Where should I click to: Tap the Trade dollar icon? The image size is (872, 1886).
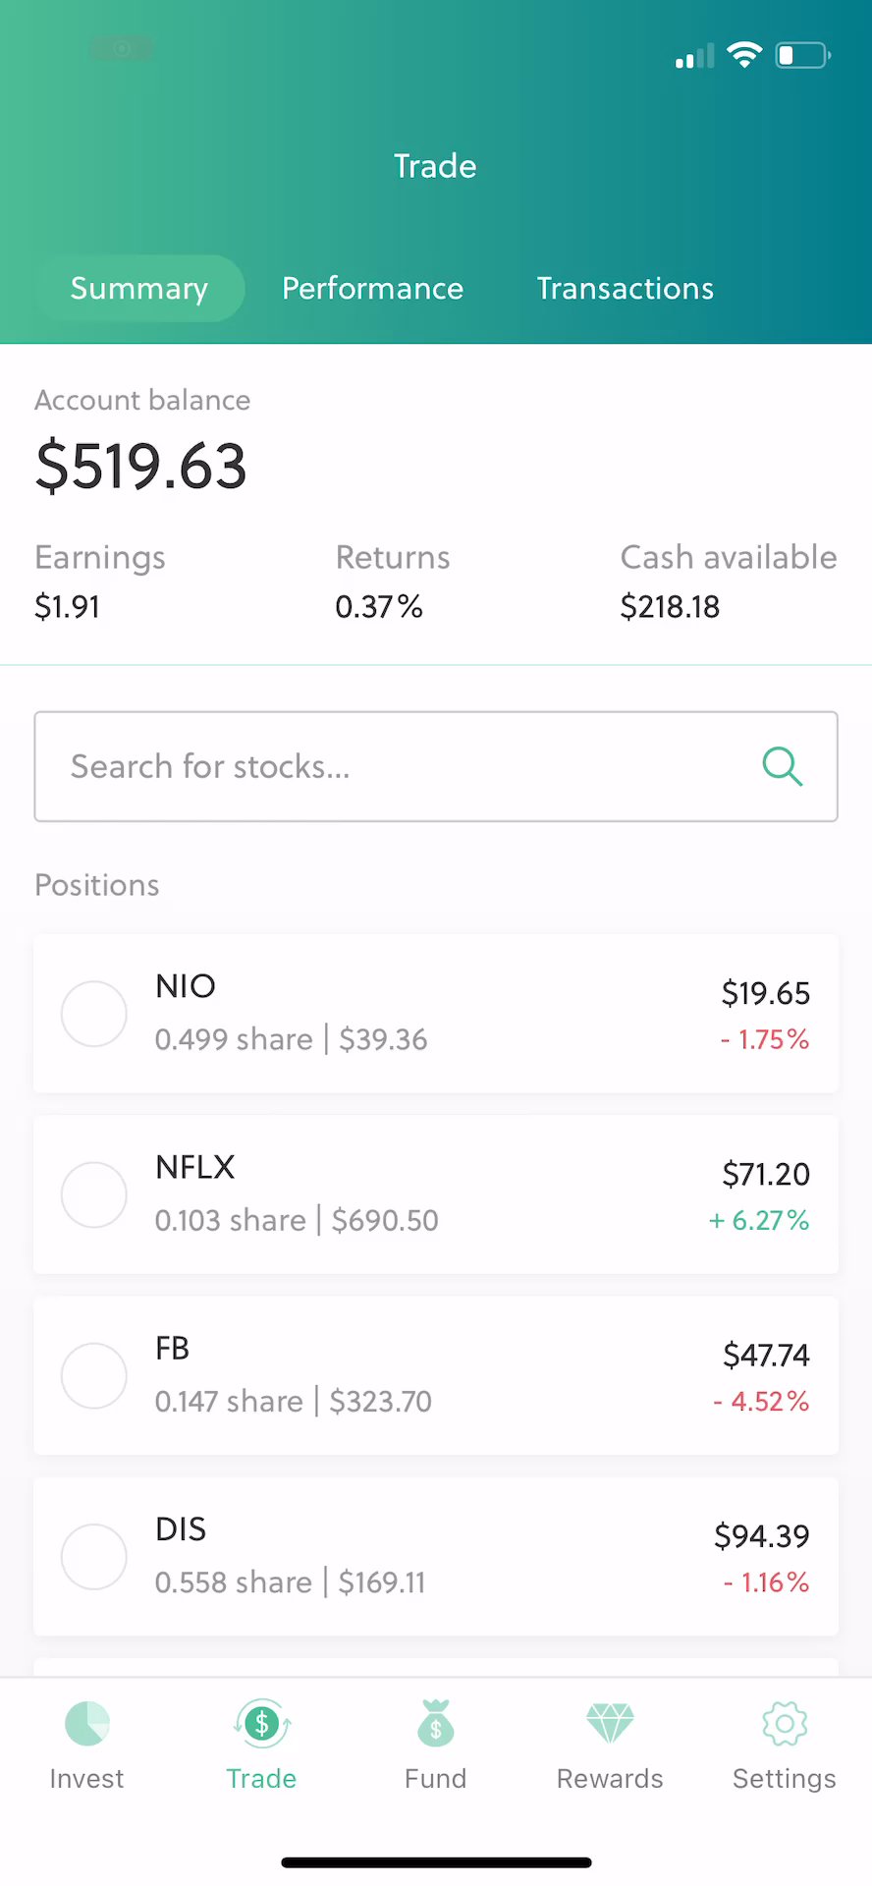pyautogui.click(x=261, y=1724)
